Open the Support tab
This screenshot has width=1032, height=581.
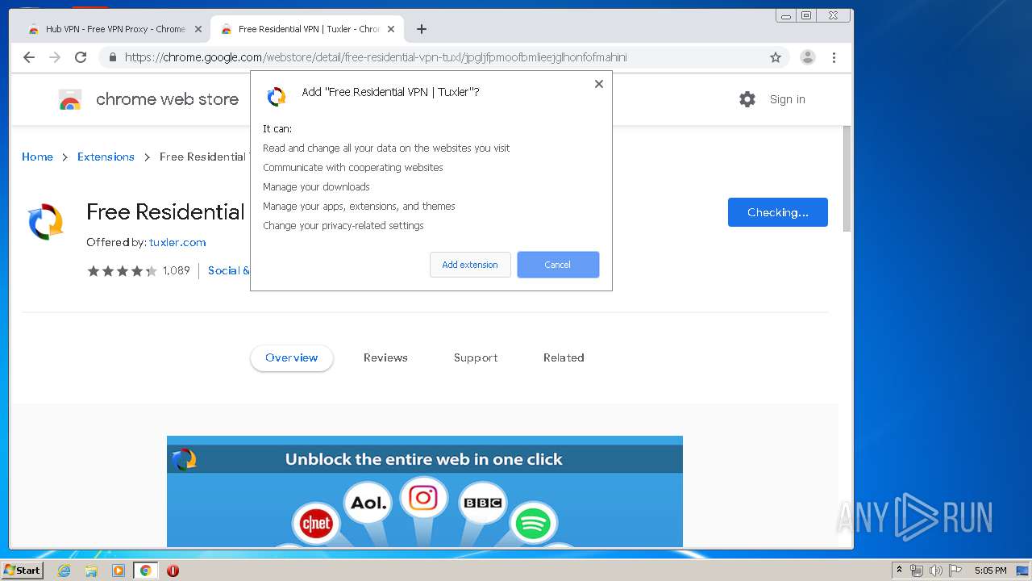(476, 357)
